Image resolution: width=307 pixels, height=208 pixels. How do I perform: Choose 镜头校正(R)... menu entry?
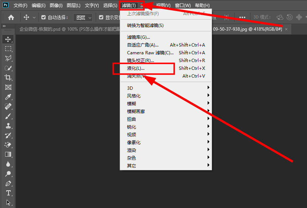(166, 60)
